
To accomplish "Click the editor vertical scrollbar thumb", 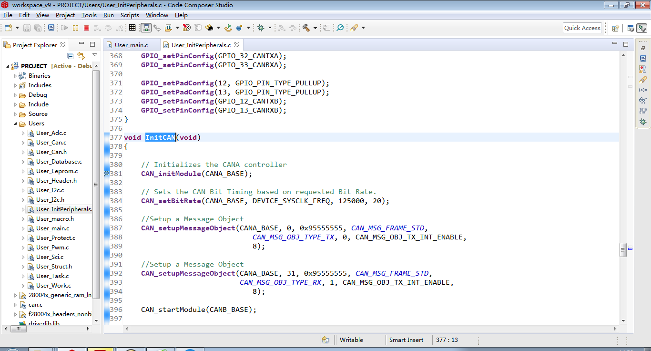I will pos(623,250).
